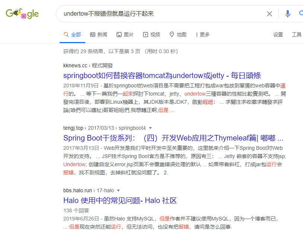Click the Google bee doodle logo
The width and height of the screenshot is (303, 232).
(x=22, y=14)
